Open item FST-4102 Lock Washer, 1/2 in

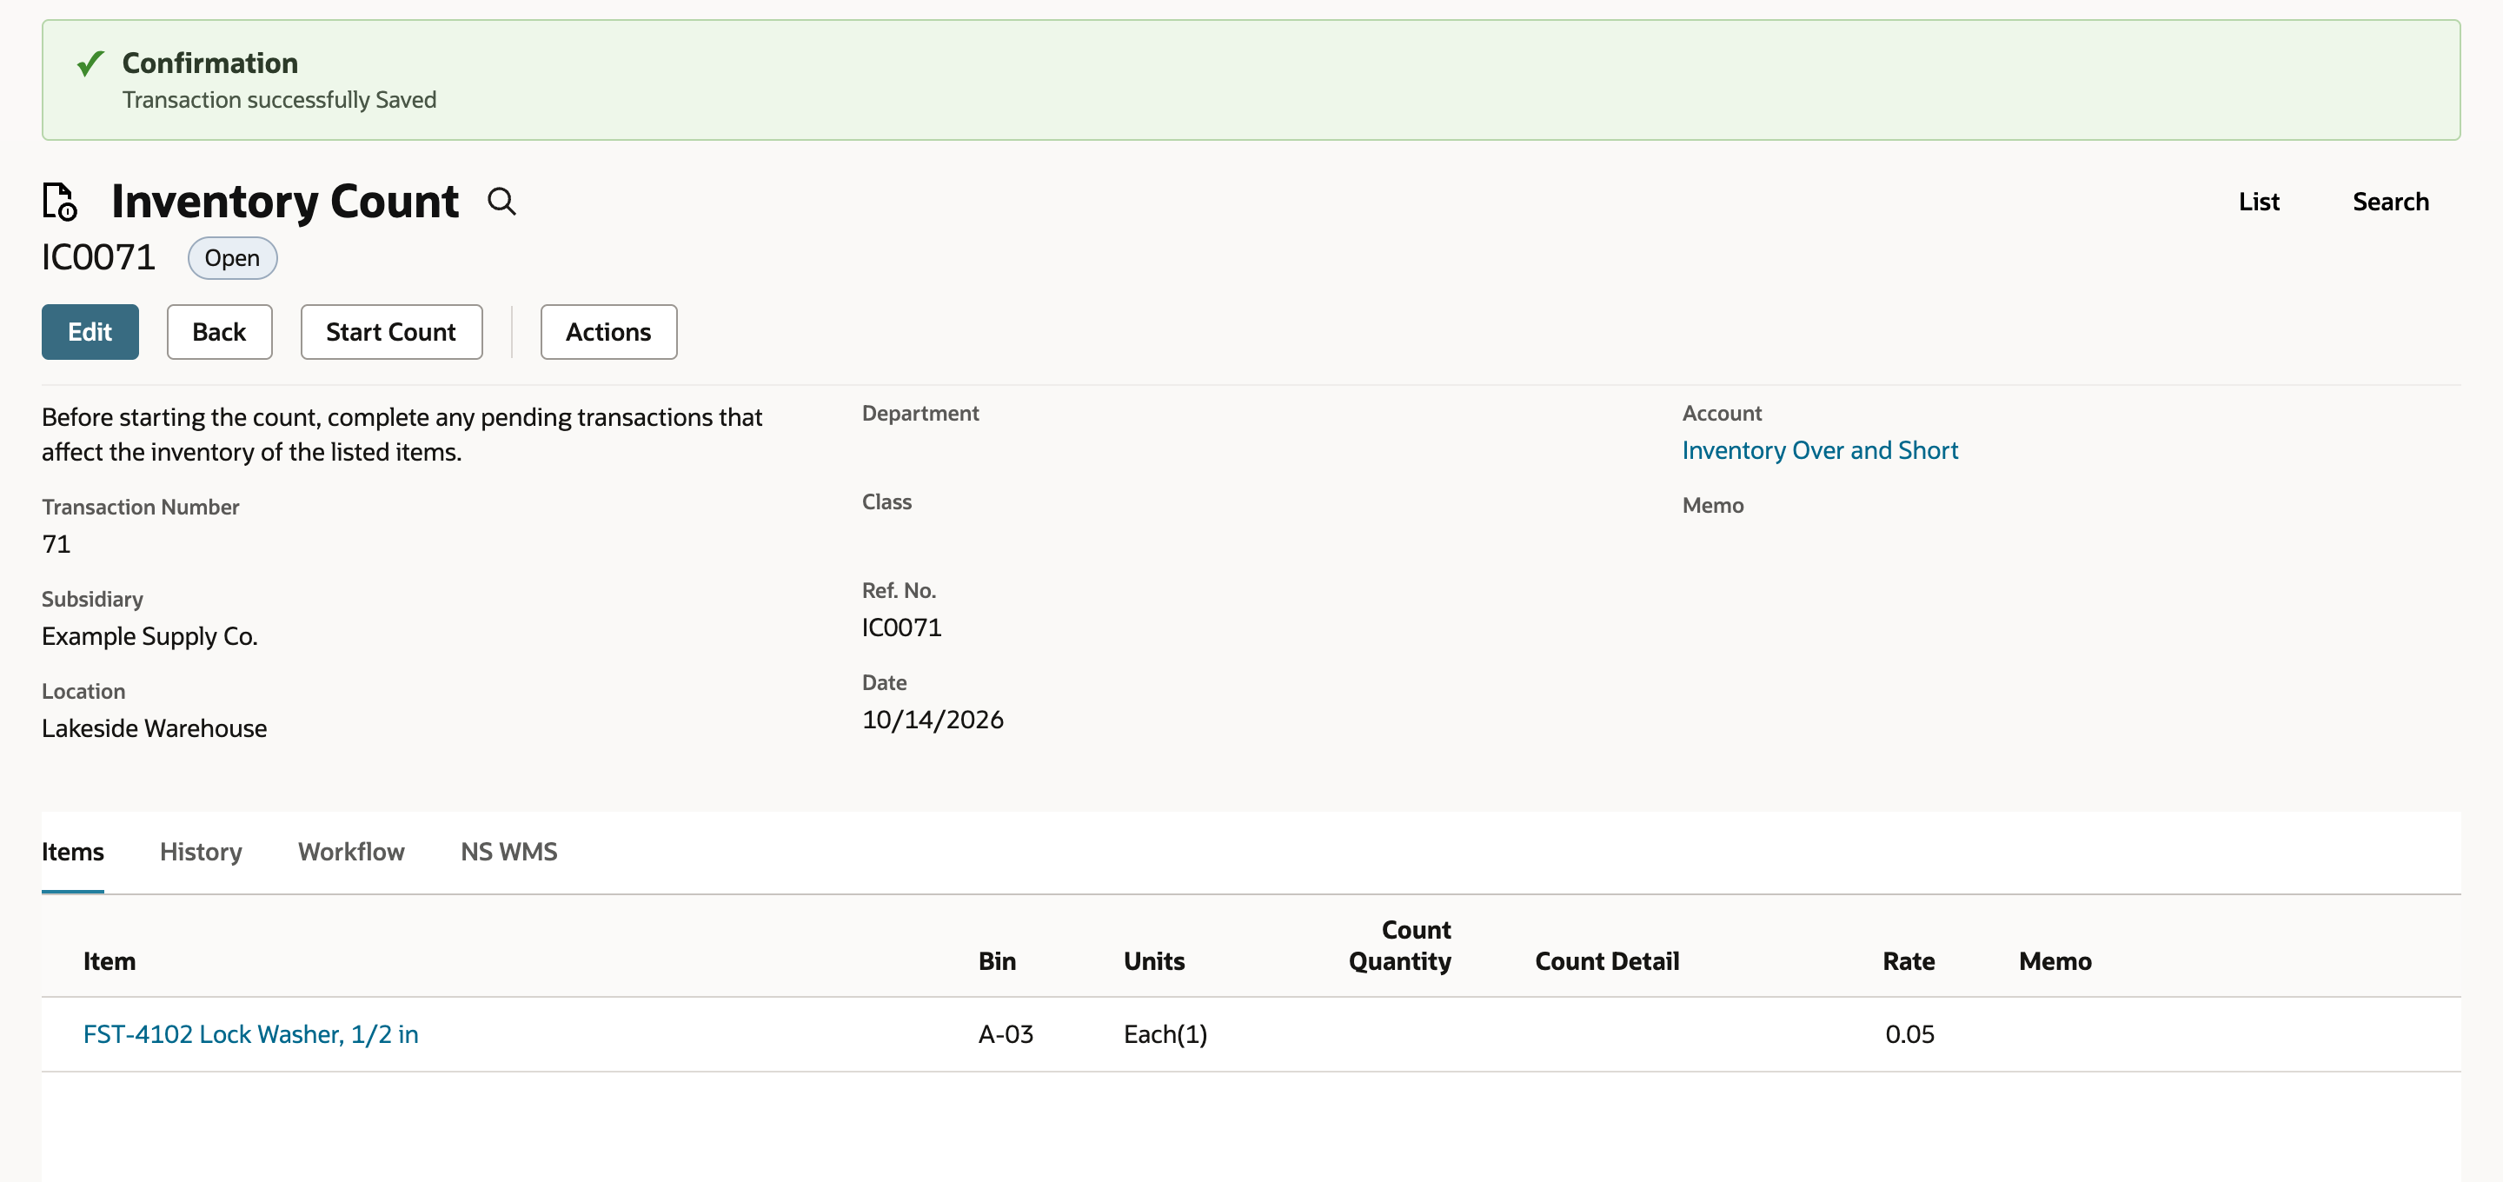coord(250,1034)
